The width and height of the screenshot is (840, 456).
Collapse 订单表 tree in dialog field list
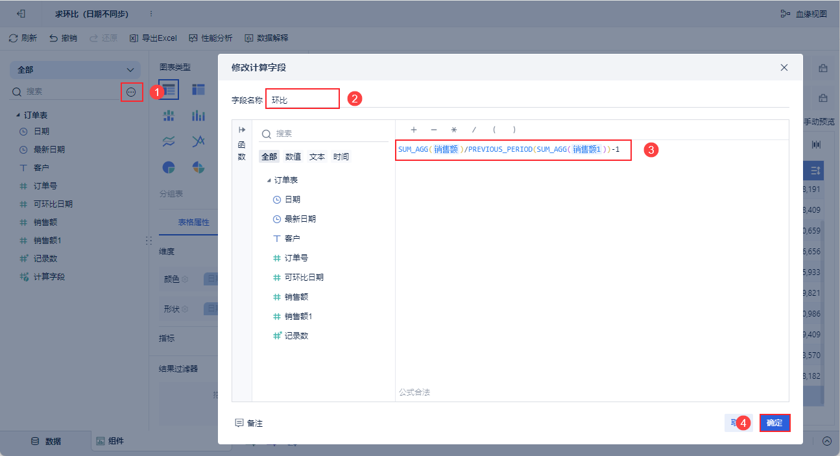pos(269,180)
